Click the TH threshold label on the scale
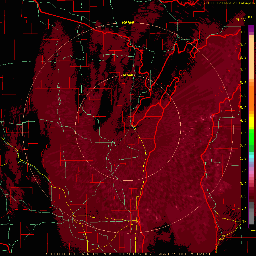Screen dimensions: 256x256 coord(244,221)
